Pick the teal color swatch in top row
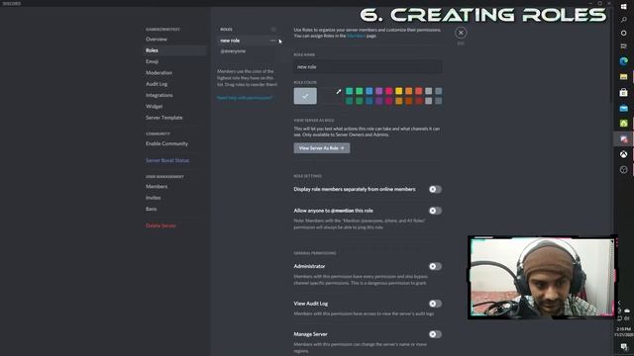This screenshot has height=356, width=634. pyautogui.click(x=350, y=91)
